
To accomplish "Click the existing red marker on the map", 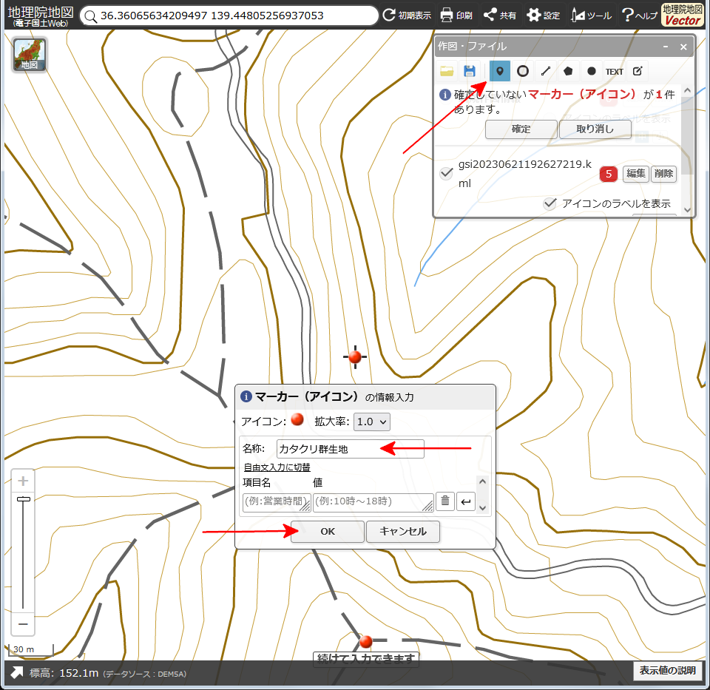I will [x=366, y=641].
